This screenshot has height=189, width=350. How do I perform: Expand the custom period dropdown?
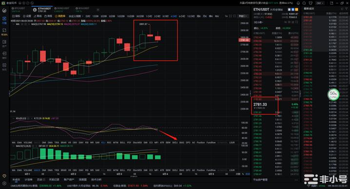pyautogui.click(x=76, y=16)
